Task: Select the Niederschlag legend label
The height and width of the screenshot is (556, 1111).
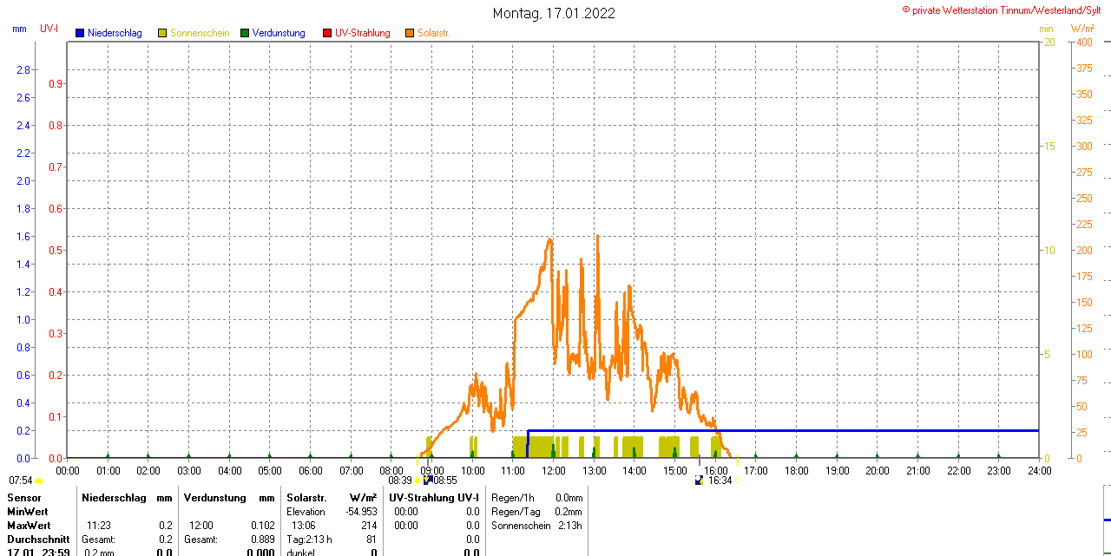Action: tap(115, 33)
